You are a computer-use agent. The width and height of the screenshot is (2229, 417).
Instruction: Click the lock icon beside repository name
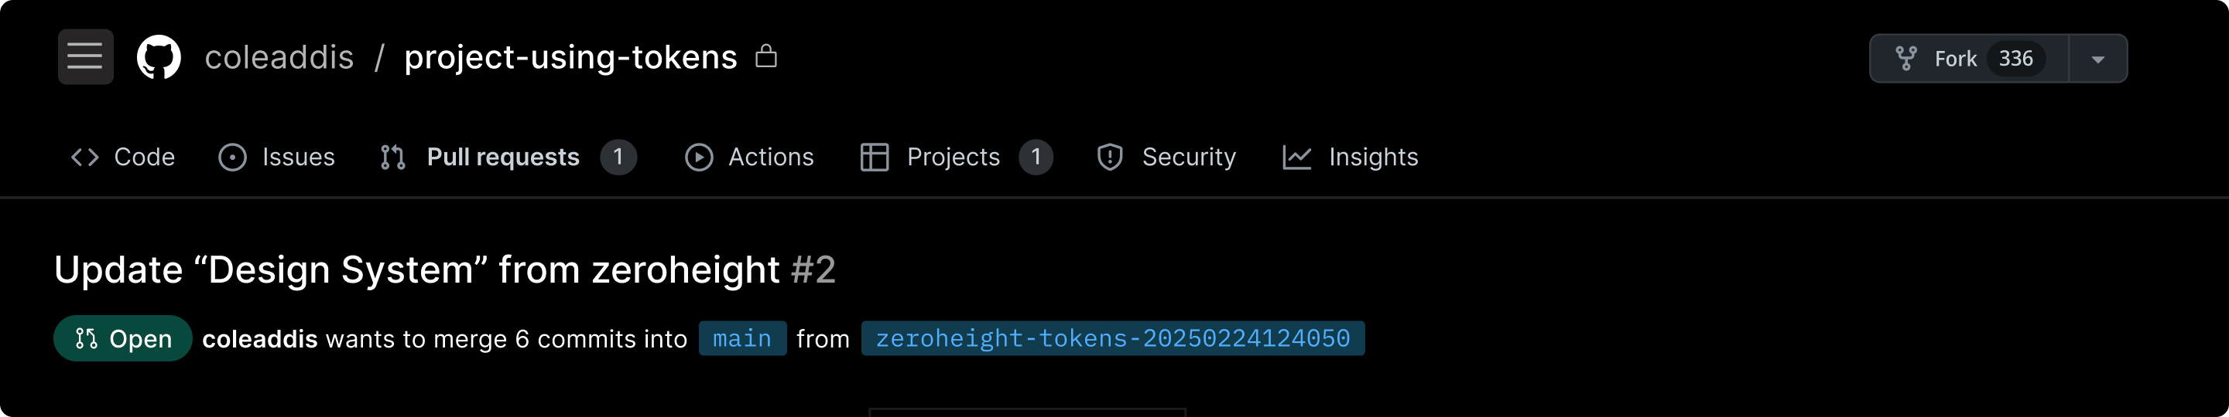[x=765, y=57]
